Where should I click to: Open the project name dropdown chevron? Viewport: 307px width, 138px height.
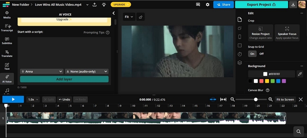click(x=87, y=5)
